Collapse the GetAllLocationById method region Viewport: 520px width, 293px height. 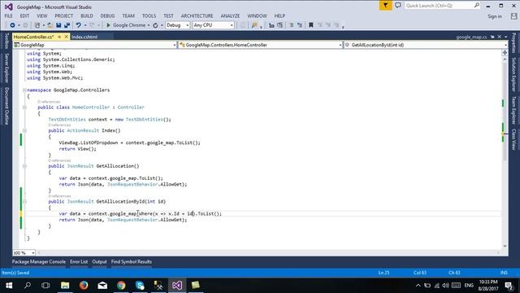(x=24, y=201)
